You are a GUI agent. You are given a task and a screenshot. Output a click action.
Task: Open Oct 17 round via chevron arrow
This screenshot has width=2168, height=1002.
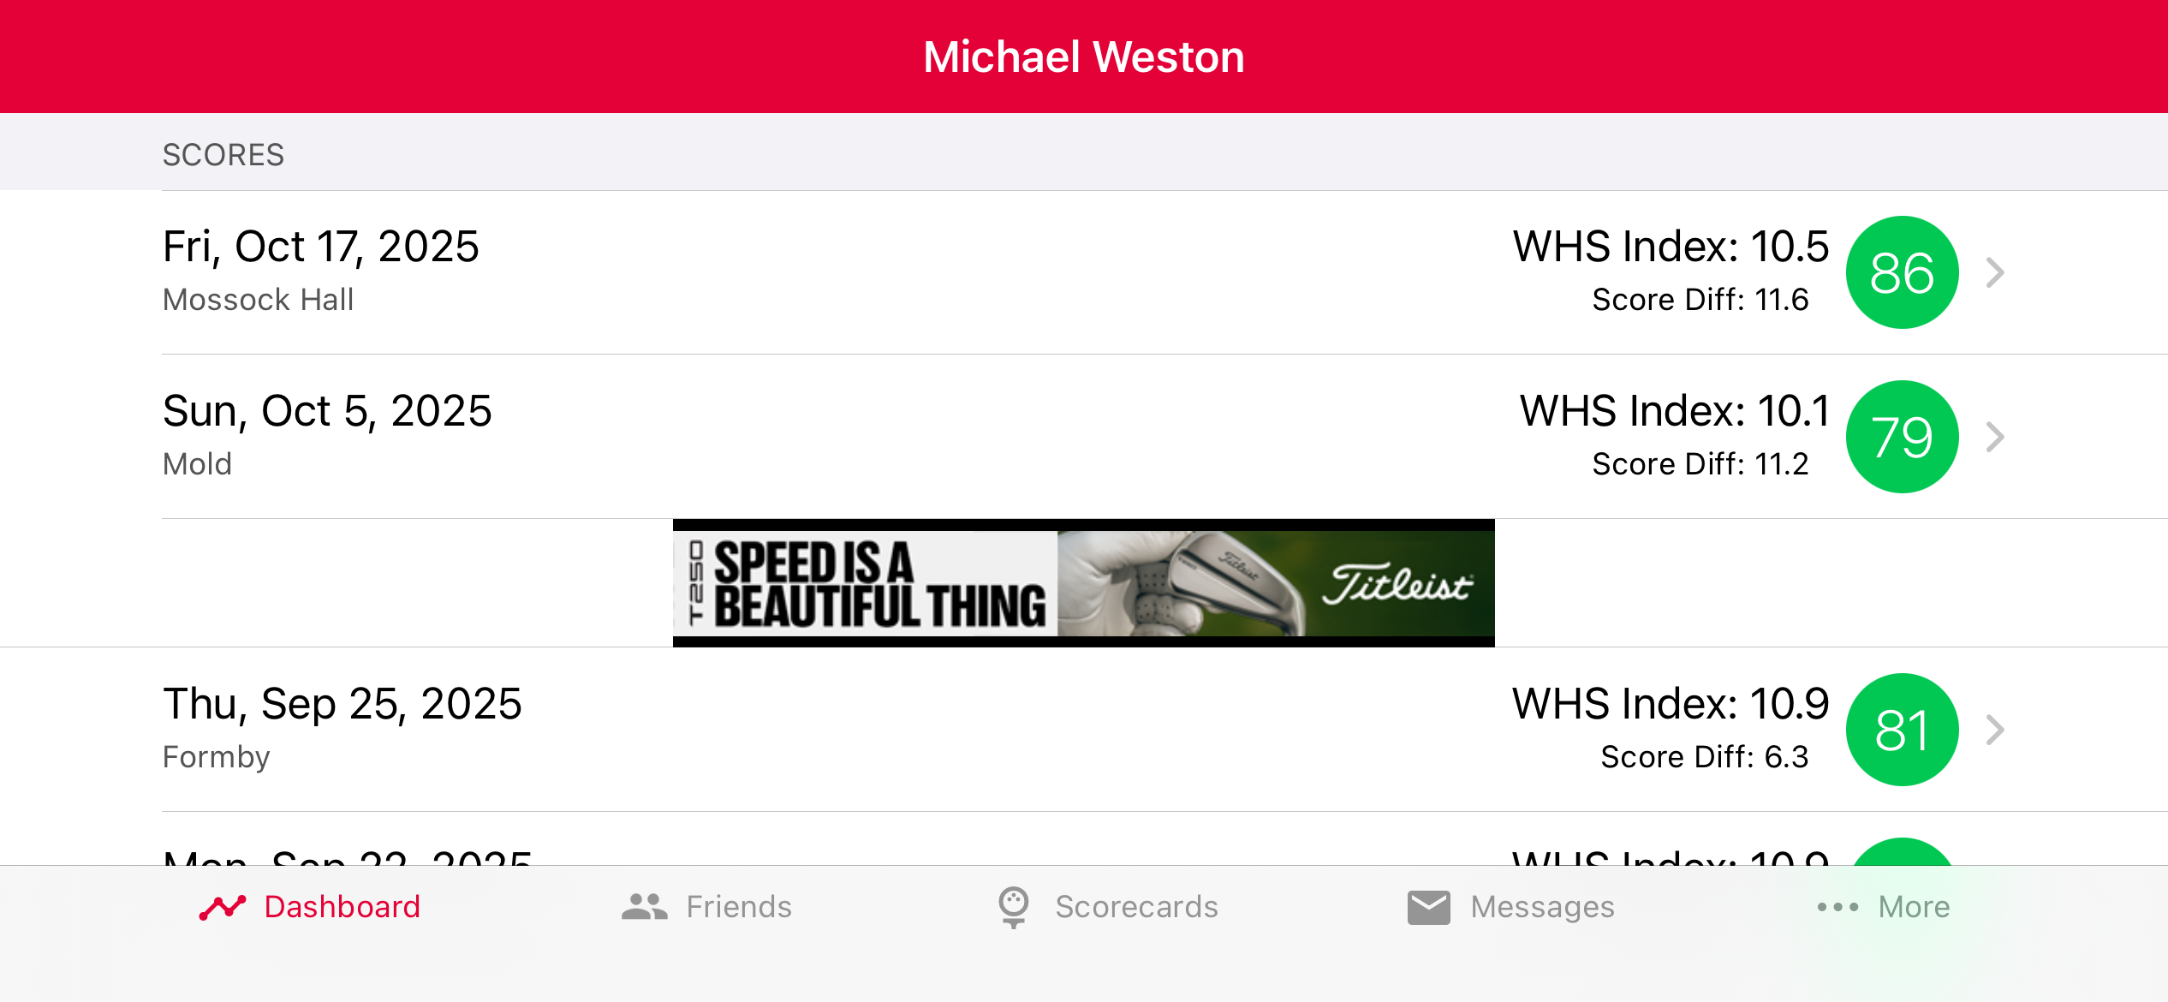(1995, 272)
